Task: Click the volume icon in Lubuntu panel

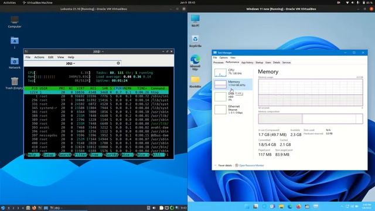Action: [154, 208]
